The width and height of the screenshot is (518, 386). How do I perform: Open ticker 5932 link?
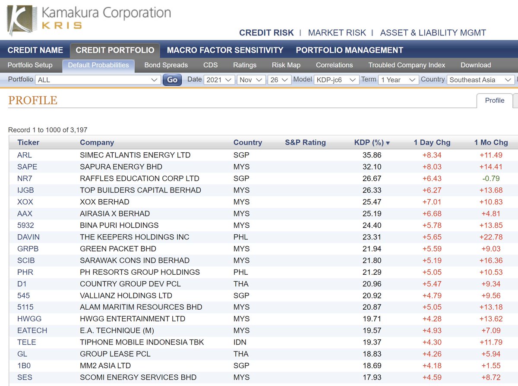click(25, 225)
